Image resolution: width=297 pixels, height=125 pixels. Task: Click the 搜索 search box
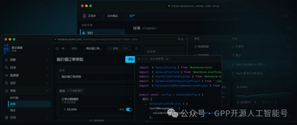coord(118,49)
